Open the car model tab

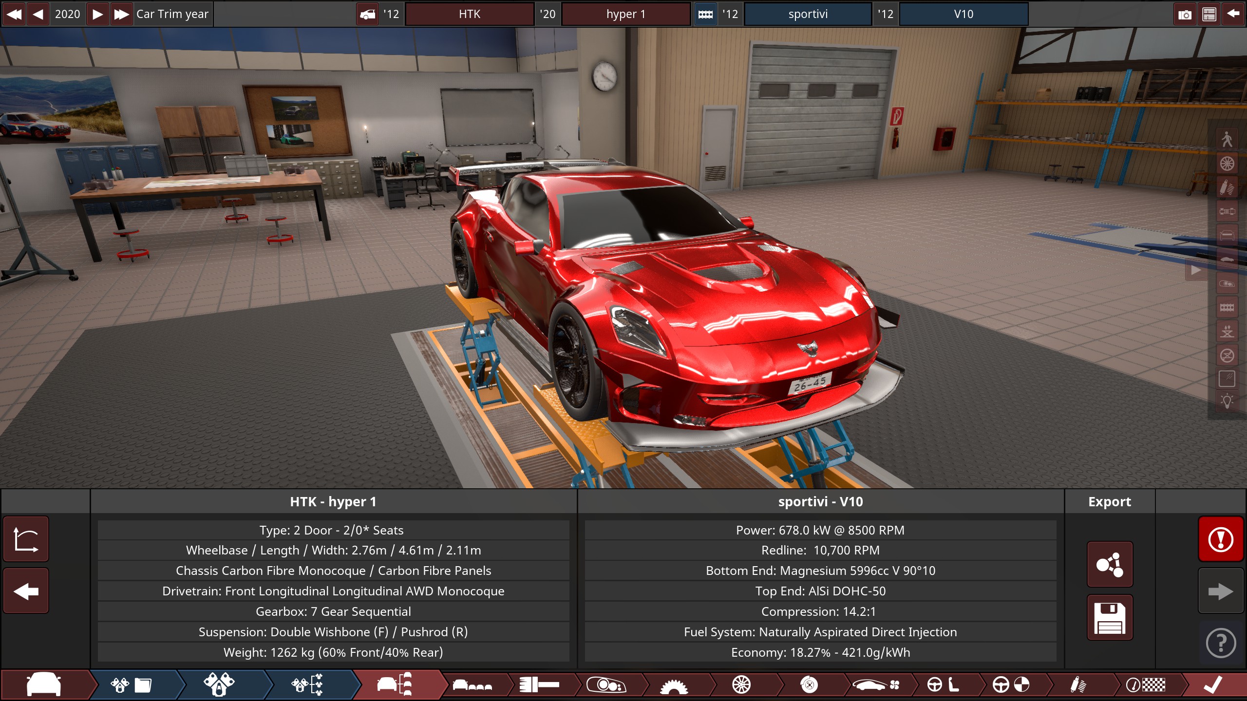tap(45, 685)
